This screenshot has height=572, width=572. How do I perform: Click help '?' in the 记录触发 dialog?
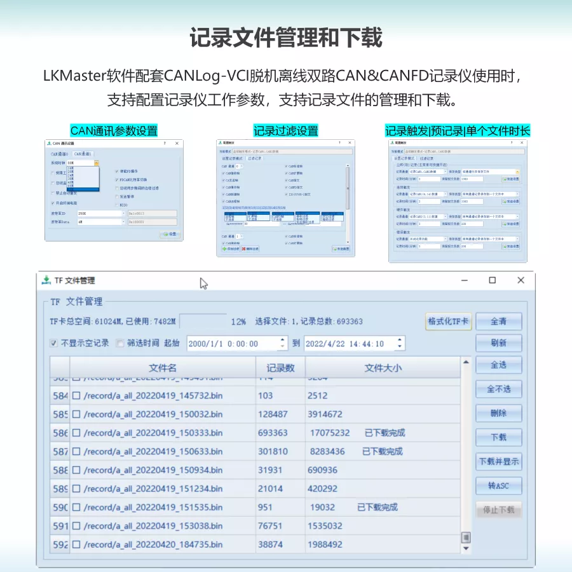(x=512, y=142)
